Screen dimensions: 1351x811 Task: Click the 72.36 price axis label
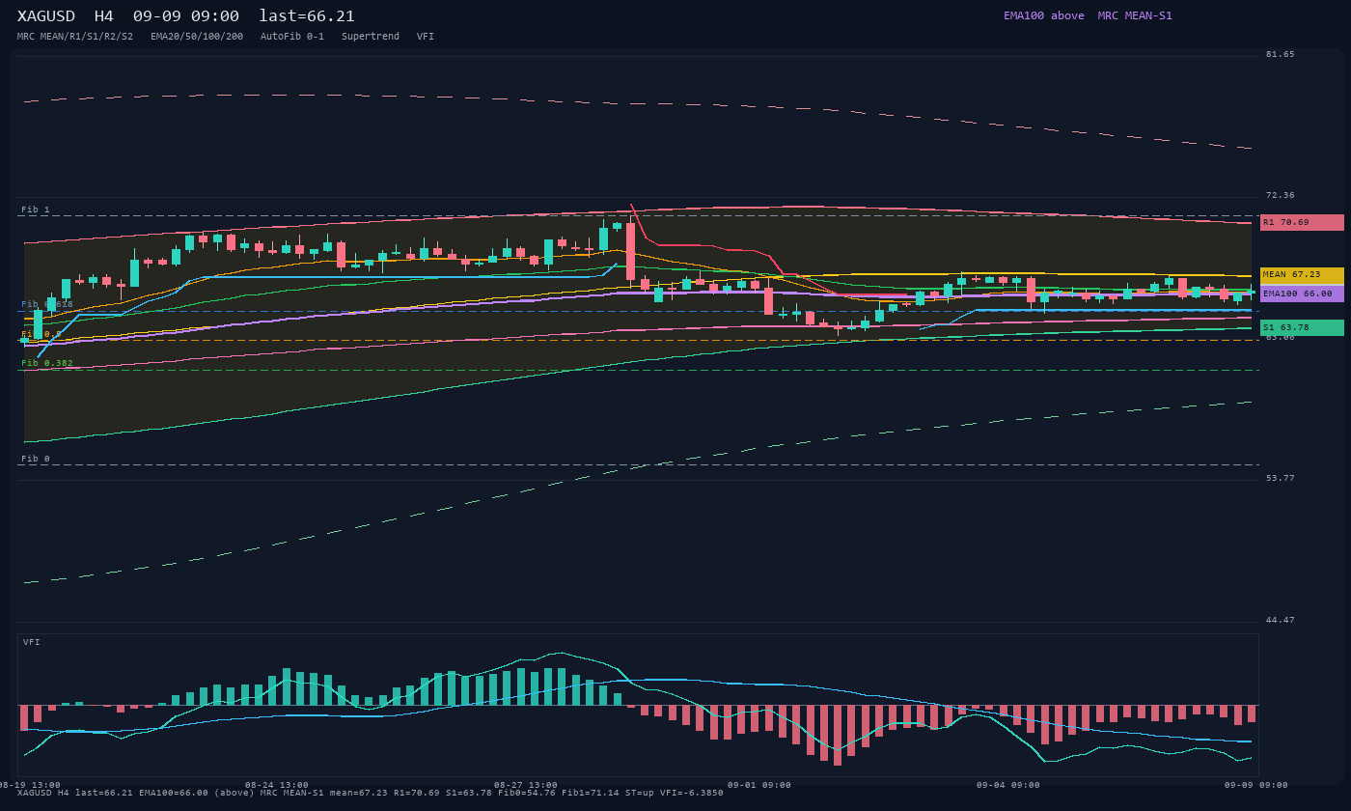tap(1281, 195)
